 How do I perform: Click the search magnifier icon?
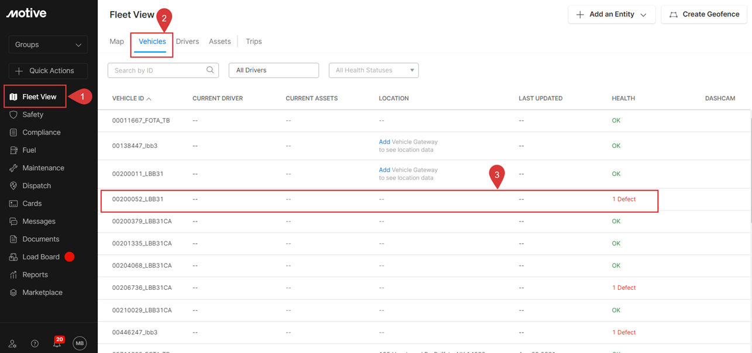click(x=210, y=70)
